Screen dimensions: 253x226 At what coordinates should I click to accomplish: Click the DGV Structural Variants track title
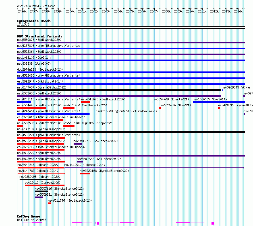pyautogui.click(x=40, y=36)
